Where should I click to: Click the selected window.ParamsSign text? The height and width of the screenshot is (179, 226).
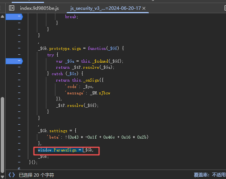tap(60, 150)
